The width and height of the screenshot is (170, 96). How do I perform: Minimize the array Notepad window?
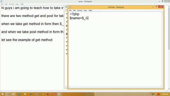pos(159,1)
